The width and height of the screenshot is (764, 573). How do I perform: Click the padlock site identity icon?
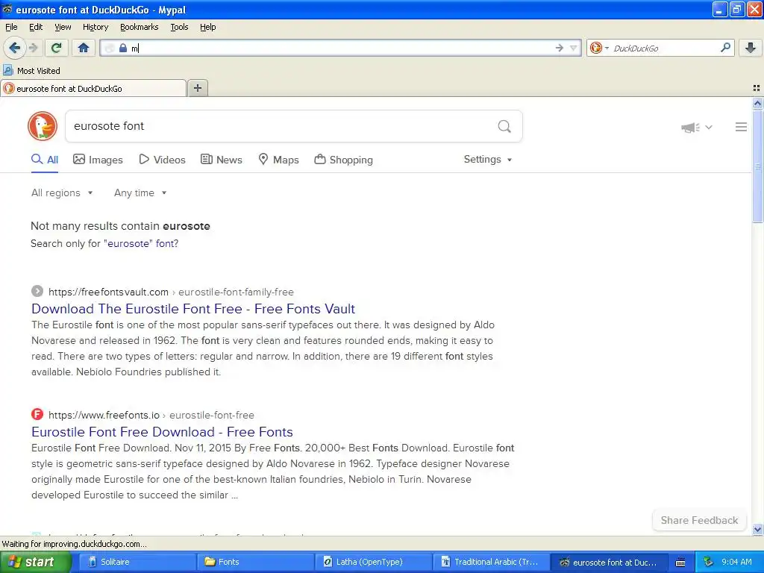(123, 48)
